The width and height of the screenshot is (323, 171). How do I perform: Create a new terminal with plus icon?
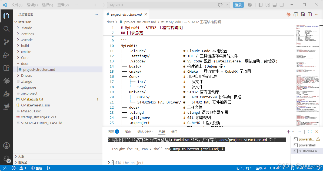click(288, 132)
